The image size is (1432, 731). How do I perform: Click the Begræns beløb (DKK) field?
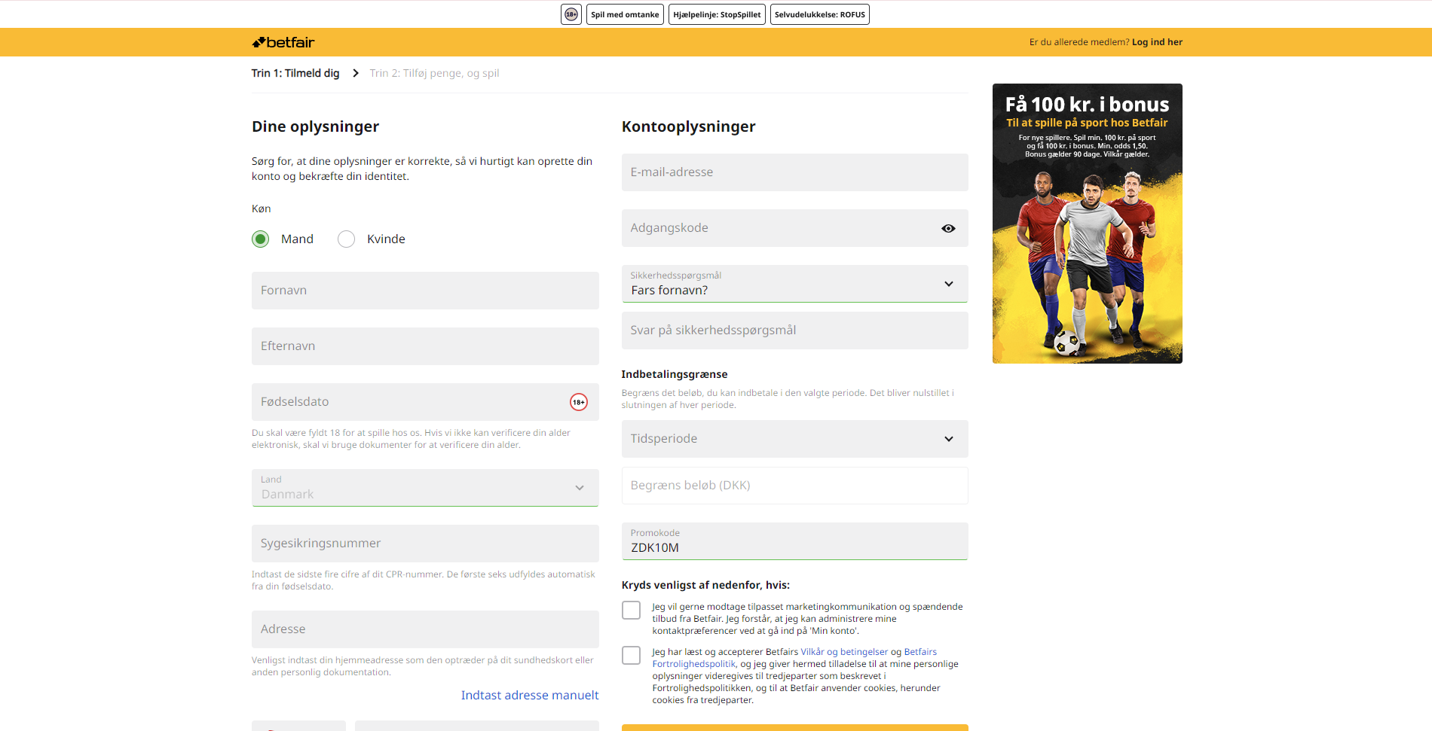click(x=794, y=486)
